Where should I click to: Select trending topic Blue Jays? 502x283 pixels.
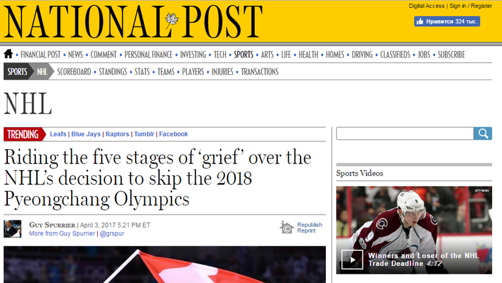point(86,134)
